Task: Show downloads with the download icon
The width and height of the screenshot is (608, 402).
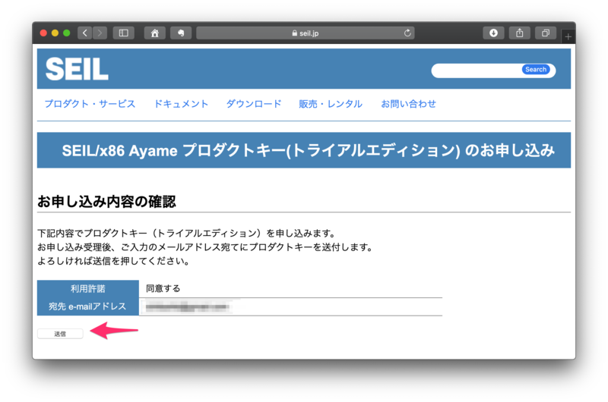Action: 493,33
